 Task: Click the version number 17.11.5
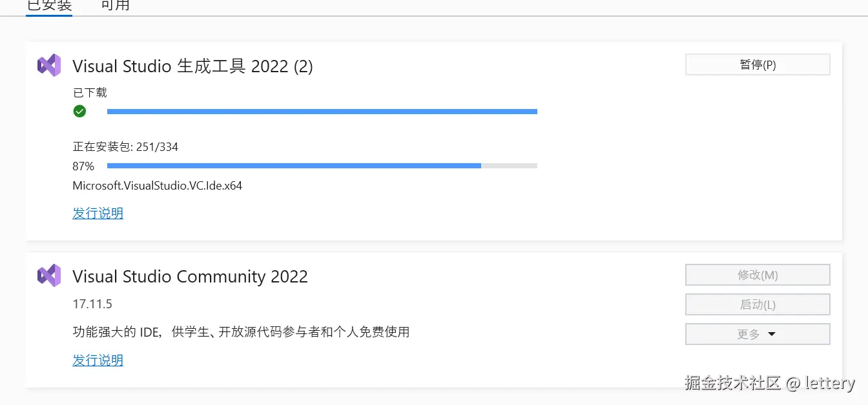(x=92, y=304)
